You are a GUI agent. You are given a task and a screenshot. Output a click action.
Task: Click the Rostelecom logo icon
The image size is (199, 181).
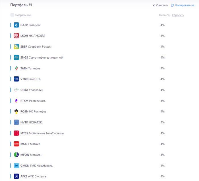(16, 101)
